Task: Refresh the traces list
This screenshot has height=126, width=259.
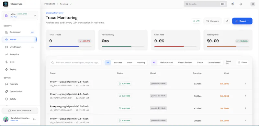Action: coord(227,21)
